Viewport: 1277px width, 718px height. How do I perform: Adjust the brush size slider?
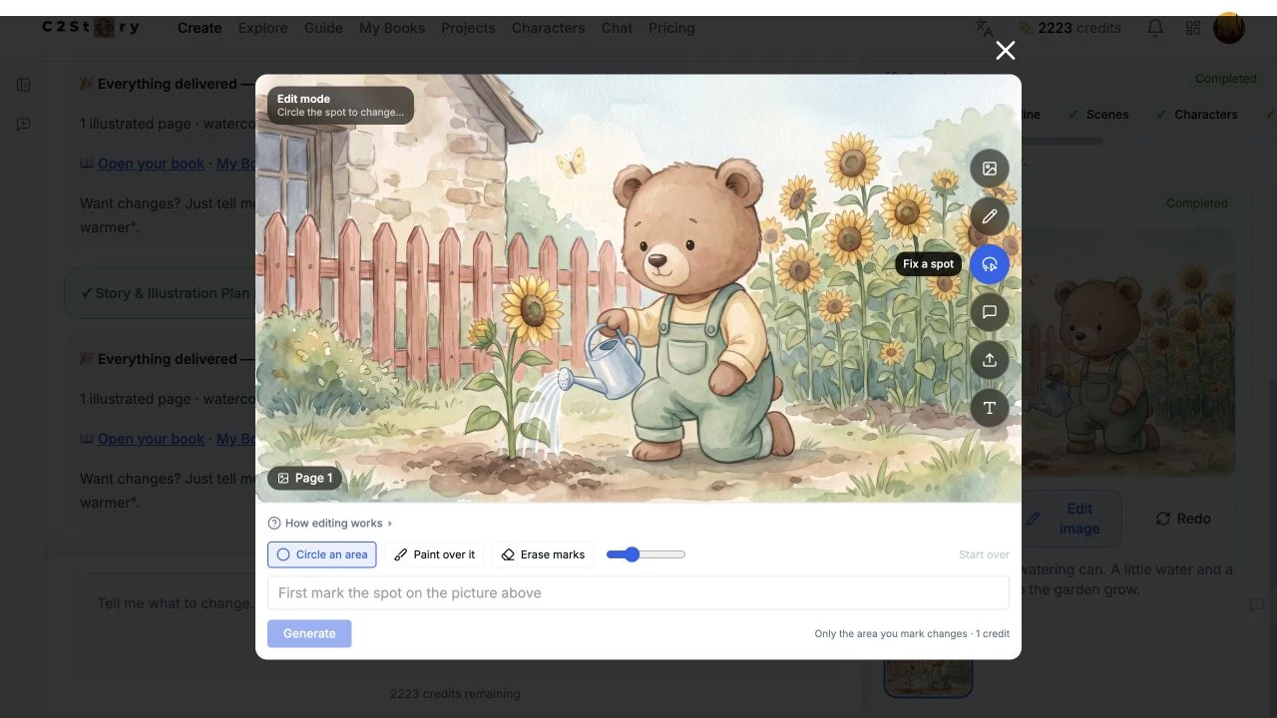645,554
